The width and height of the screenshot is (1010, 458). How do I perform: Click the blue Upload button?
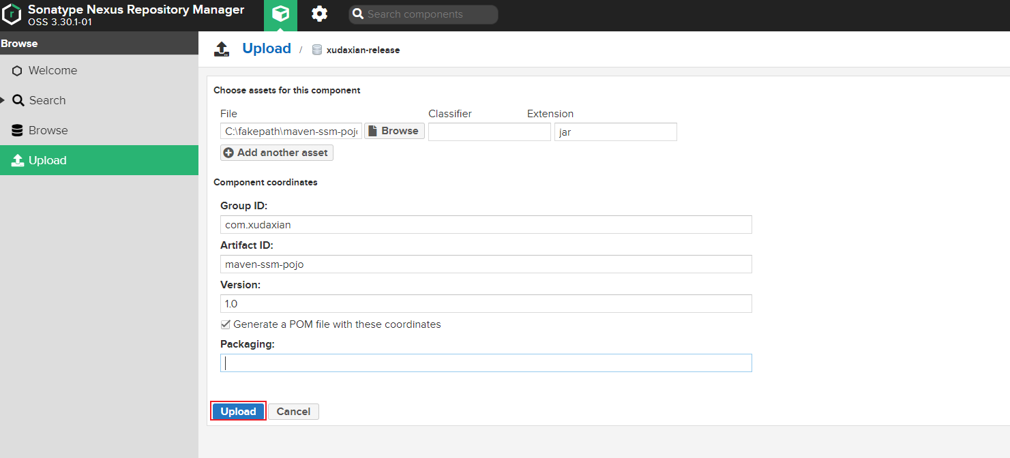(x=238, y=412)
